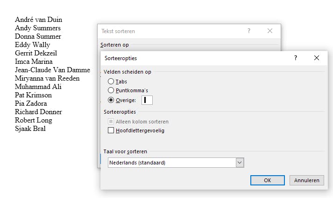This screenshot has width=333, height=198.
Task: Click the name Miryanna van Reeden
Action: pos(47,78)
